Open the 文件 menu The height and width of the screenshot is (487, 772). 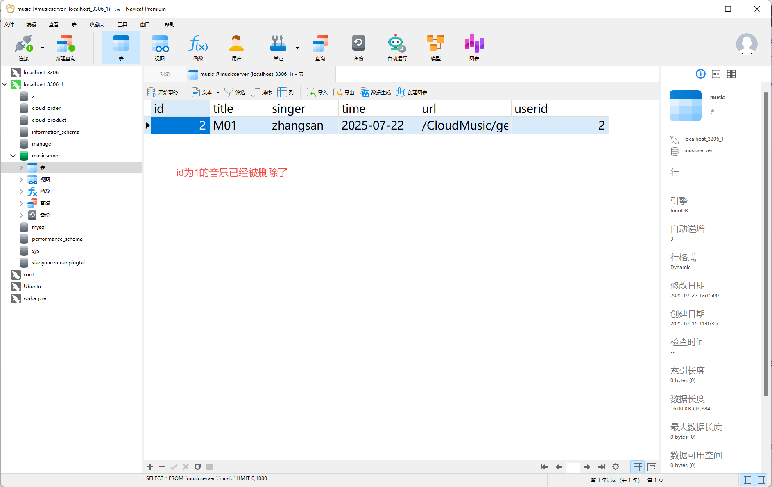click(x=9, y=25)
